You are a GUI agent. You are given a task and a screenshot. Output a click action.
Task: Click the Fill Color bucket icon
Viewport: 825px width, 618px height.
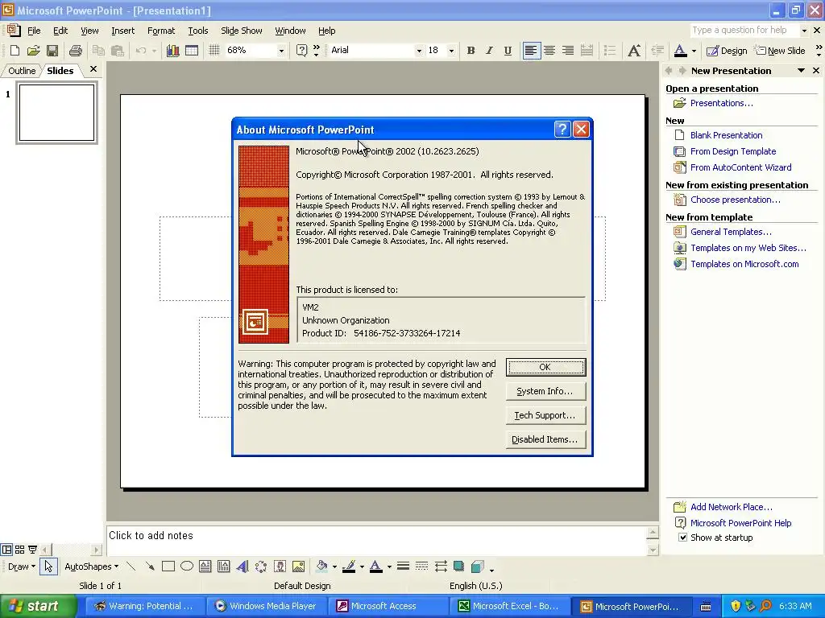pyautogui.click(x=321, y=566)
